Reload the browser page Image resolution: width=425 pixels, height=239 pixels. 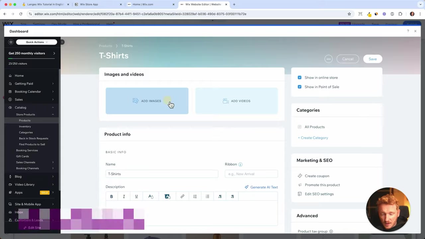(x=21, y=14)
